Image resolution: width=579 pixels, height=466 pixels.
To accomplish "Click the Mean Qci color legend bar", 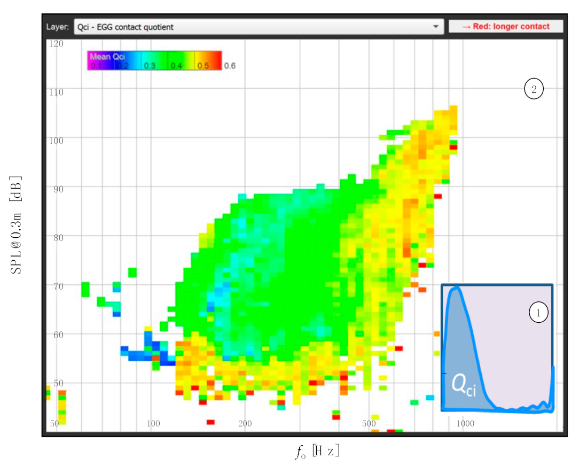I will [x=154, y=61].
